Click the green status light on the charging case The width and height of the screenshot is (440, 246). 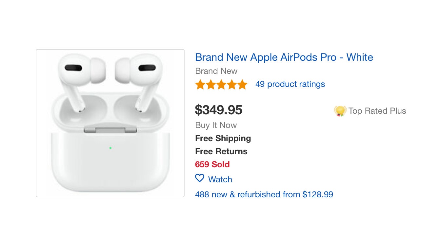click(110, 148)
